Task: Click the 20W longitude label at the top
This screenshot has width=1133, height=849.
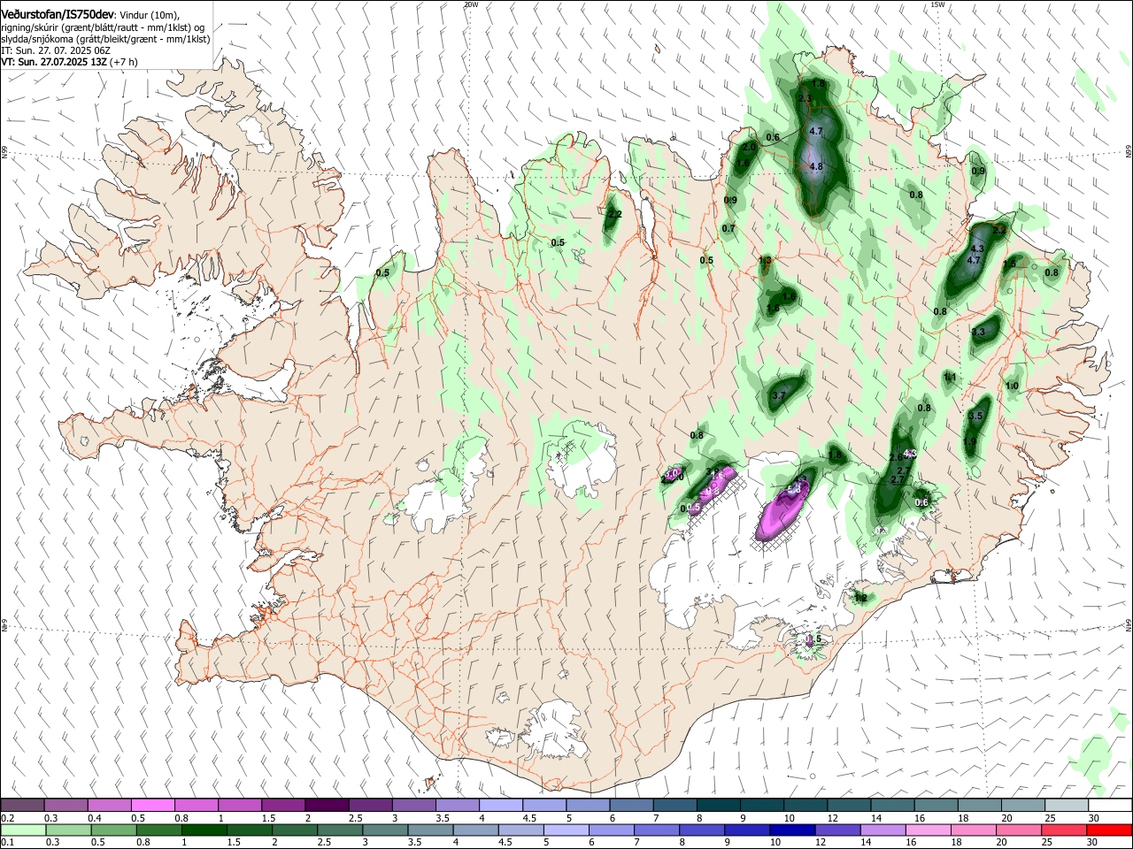Action: 470,4
